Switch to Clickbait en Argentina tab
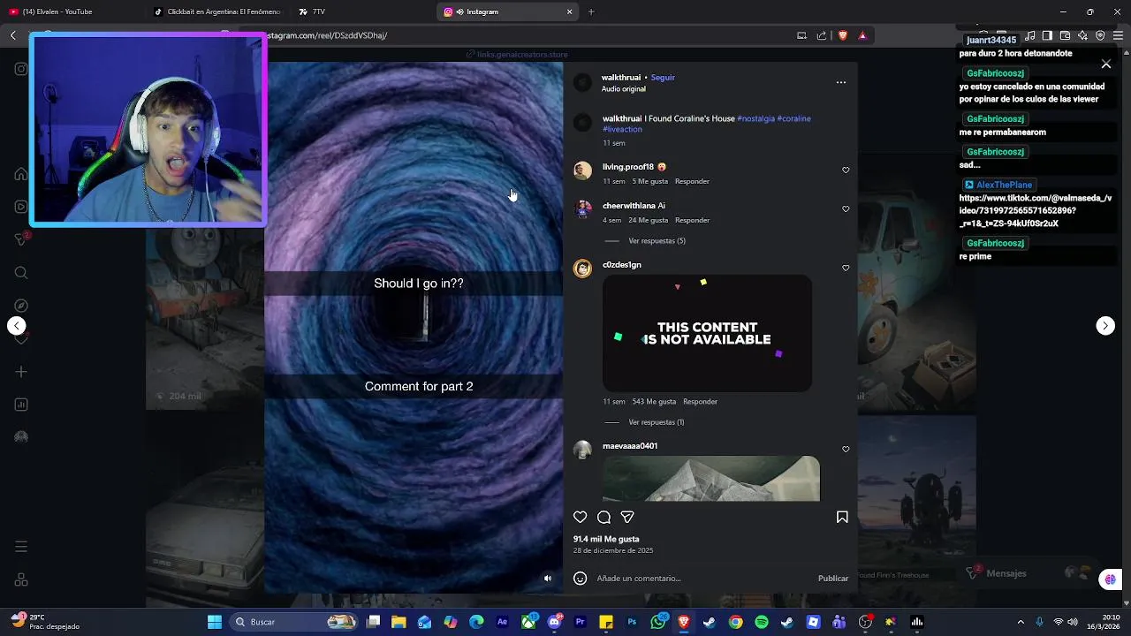Viewport: 1131px width, 636px height. 217,11
